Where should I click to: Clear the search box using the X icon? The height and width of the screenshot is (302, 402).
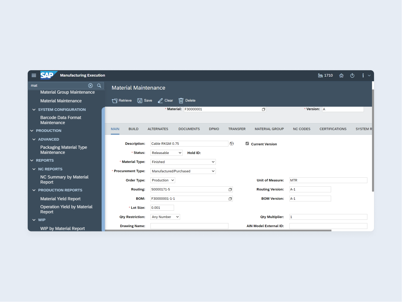91,85
